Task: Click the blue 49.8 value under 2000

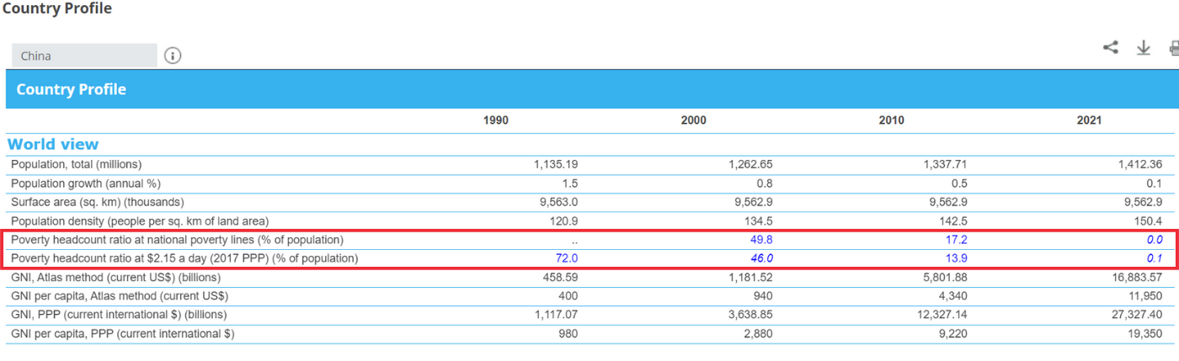Action: 760,240
